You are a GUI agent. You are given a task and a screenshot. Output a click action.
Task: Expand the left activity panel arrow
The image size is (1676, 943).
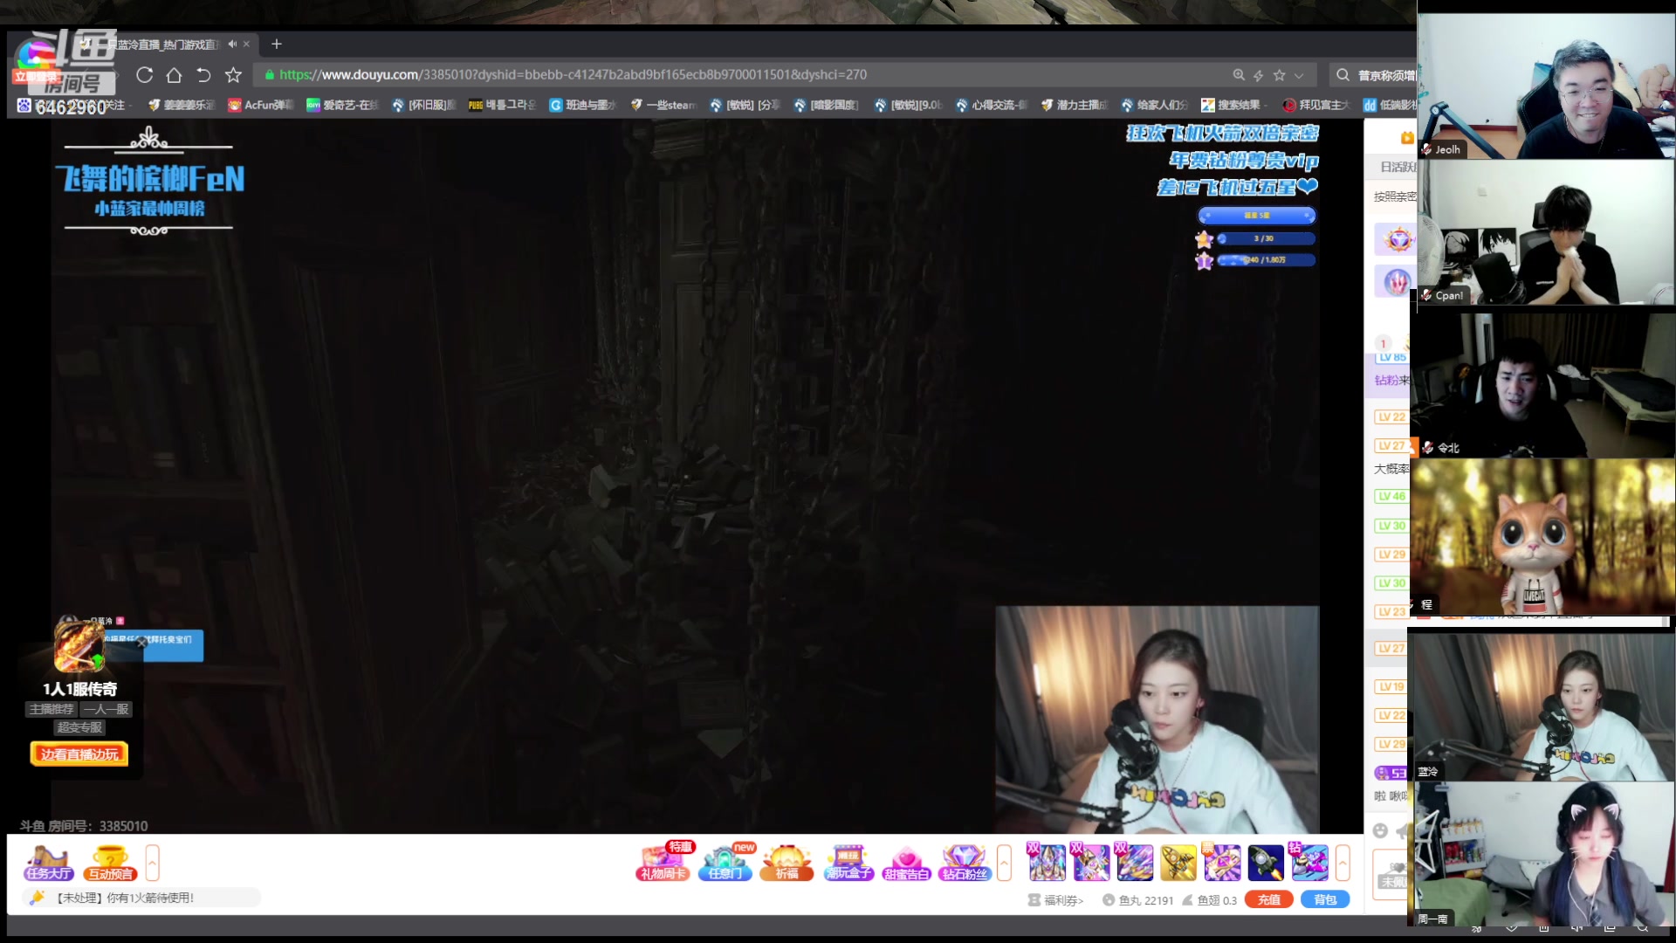tap(152, 863)
